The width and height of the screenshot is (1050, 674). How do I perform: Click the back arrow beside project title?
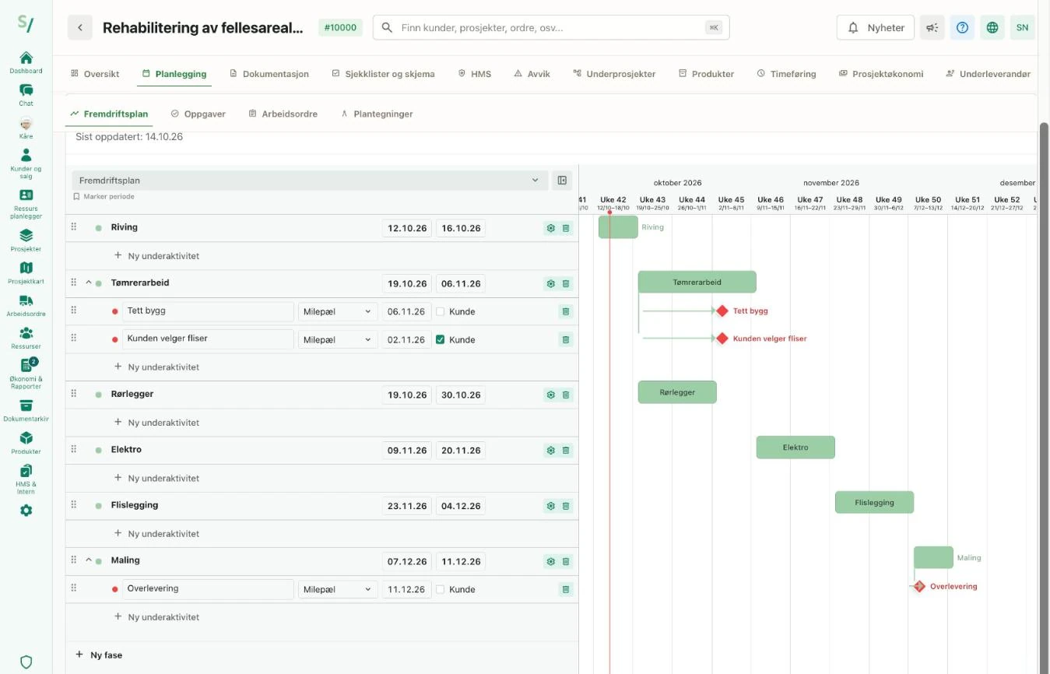coord(79,27)
